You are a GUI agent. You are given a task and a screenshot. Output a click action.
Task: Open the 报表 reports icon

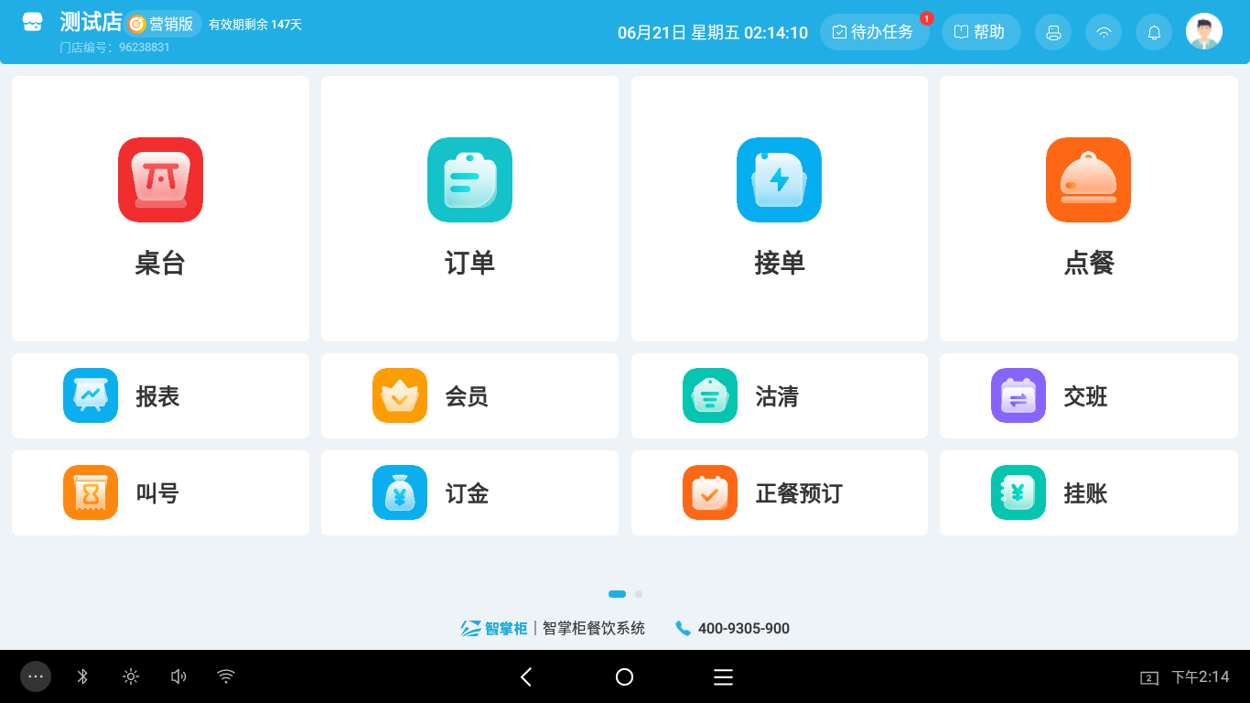(91, 395)
